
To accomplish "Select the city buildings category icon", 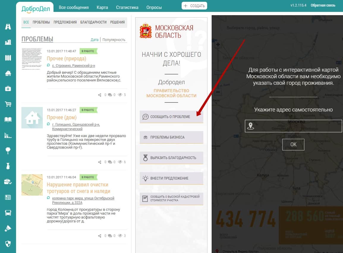I will pyautogui.click(x=8, y=42).
